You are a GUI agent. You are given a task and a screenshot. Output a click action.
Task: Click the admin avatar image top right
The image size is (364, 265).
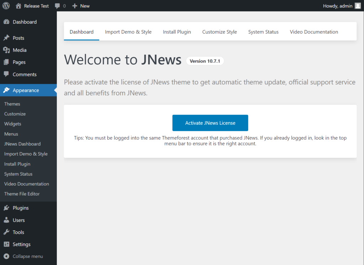point(358,6)
